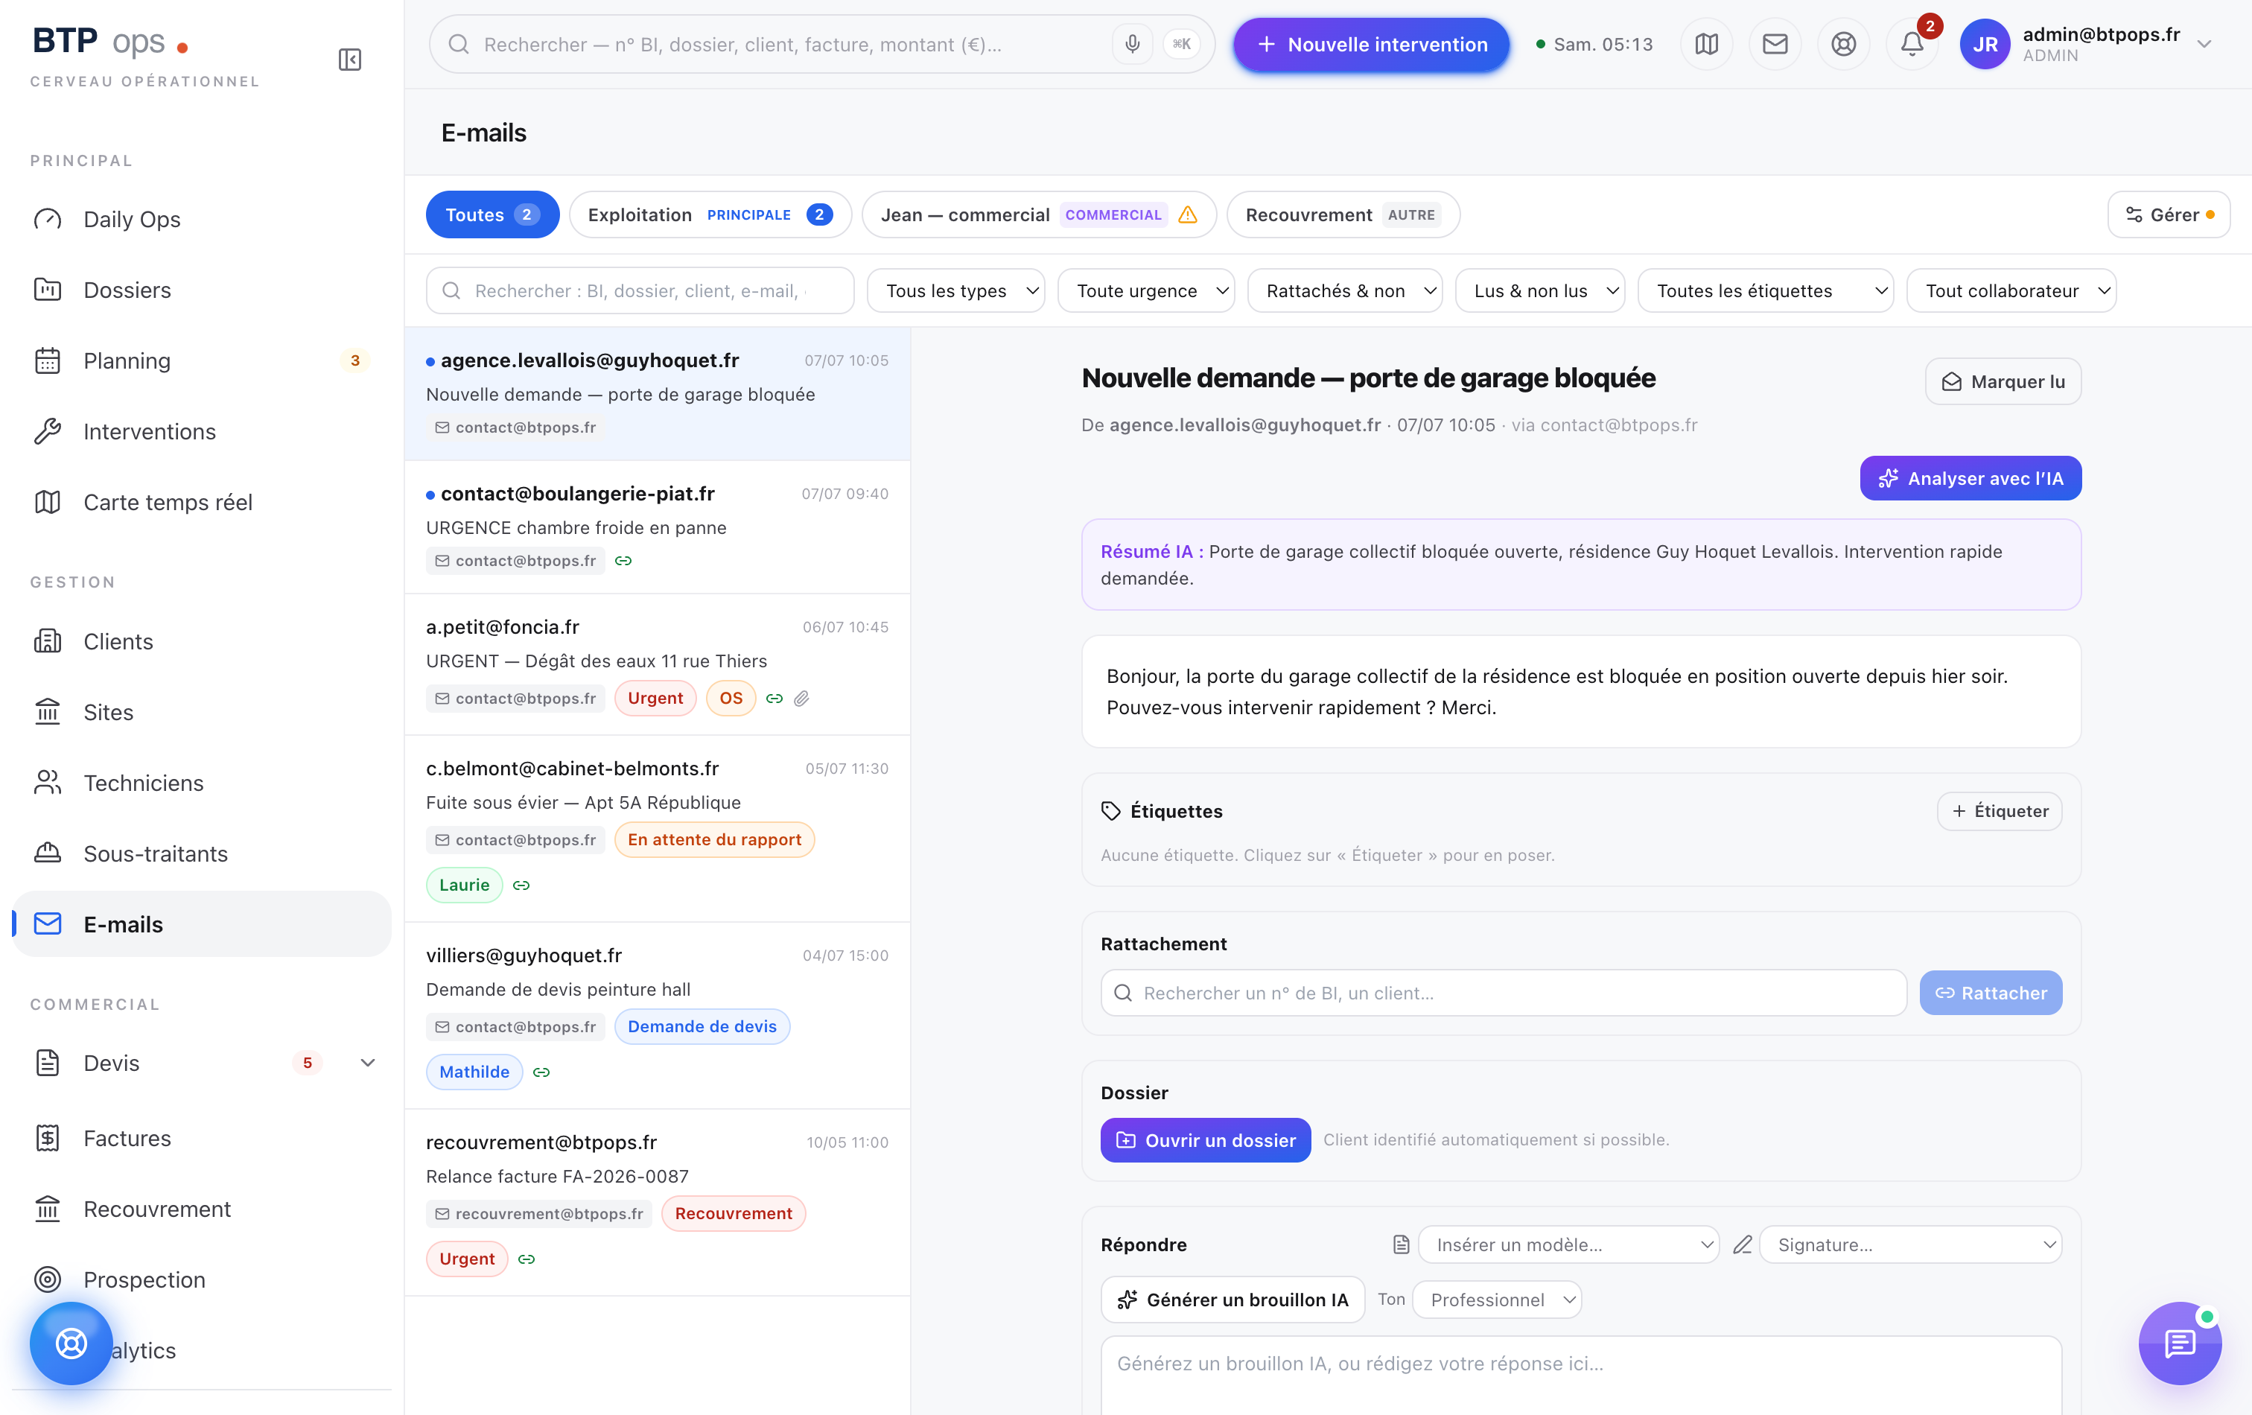Open Clients section
The image size is (2252, 1415).
pos(202,641)
